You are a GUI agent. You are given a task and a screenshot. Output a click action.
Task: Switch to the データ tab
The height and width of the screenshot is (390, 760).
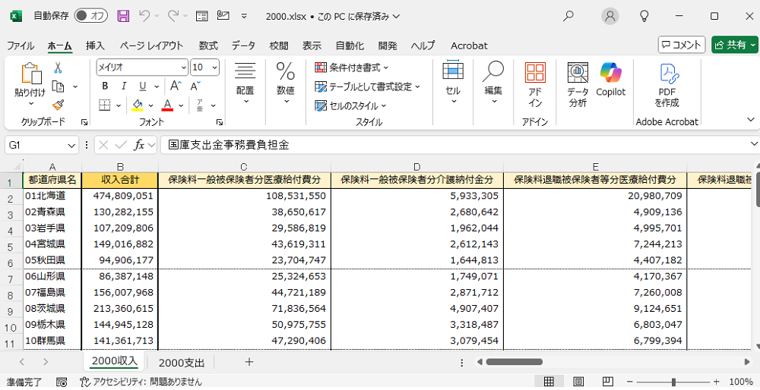coord(243,46)
